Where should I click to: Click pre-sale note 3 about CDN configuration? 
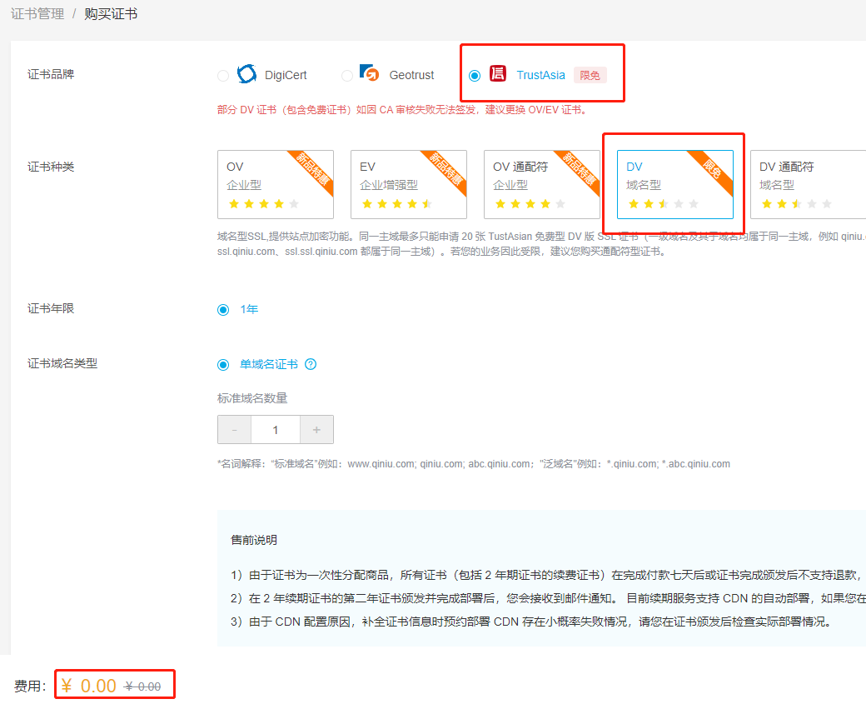pos(531,622)
